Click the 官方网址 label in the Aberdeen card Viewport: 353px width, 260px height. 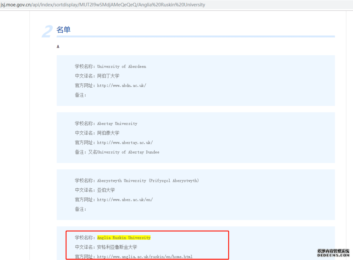coord(85,86)
